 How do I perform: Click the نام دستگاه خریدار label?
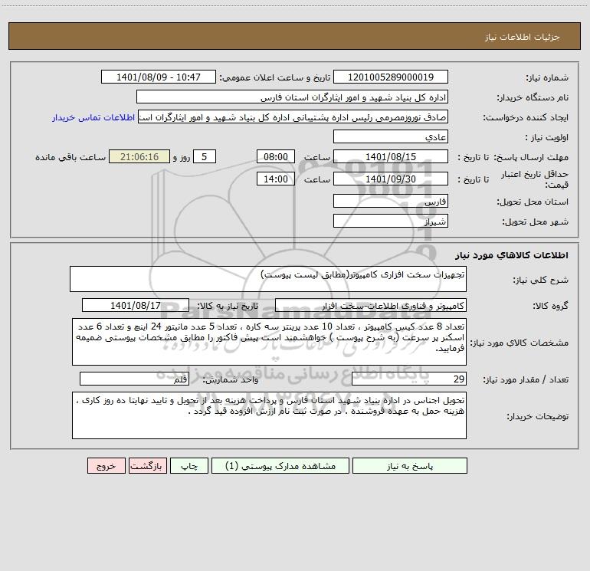pyautogui.click(x=533, y=97)
